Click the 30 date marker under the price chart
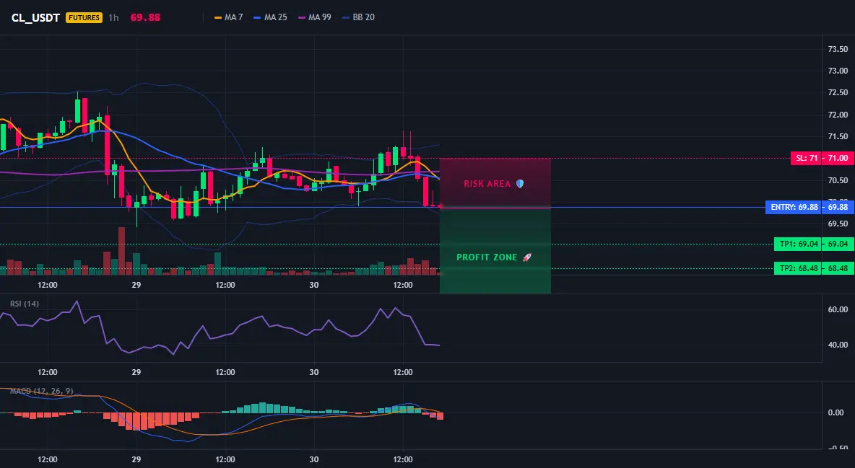 point(313,285)
